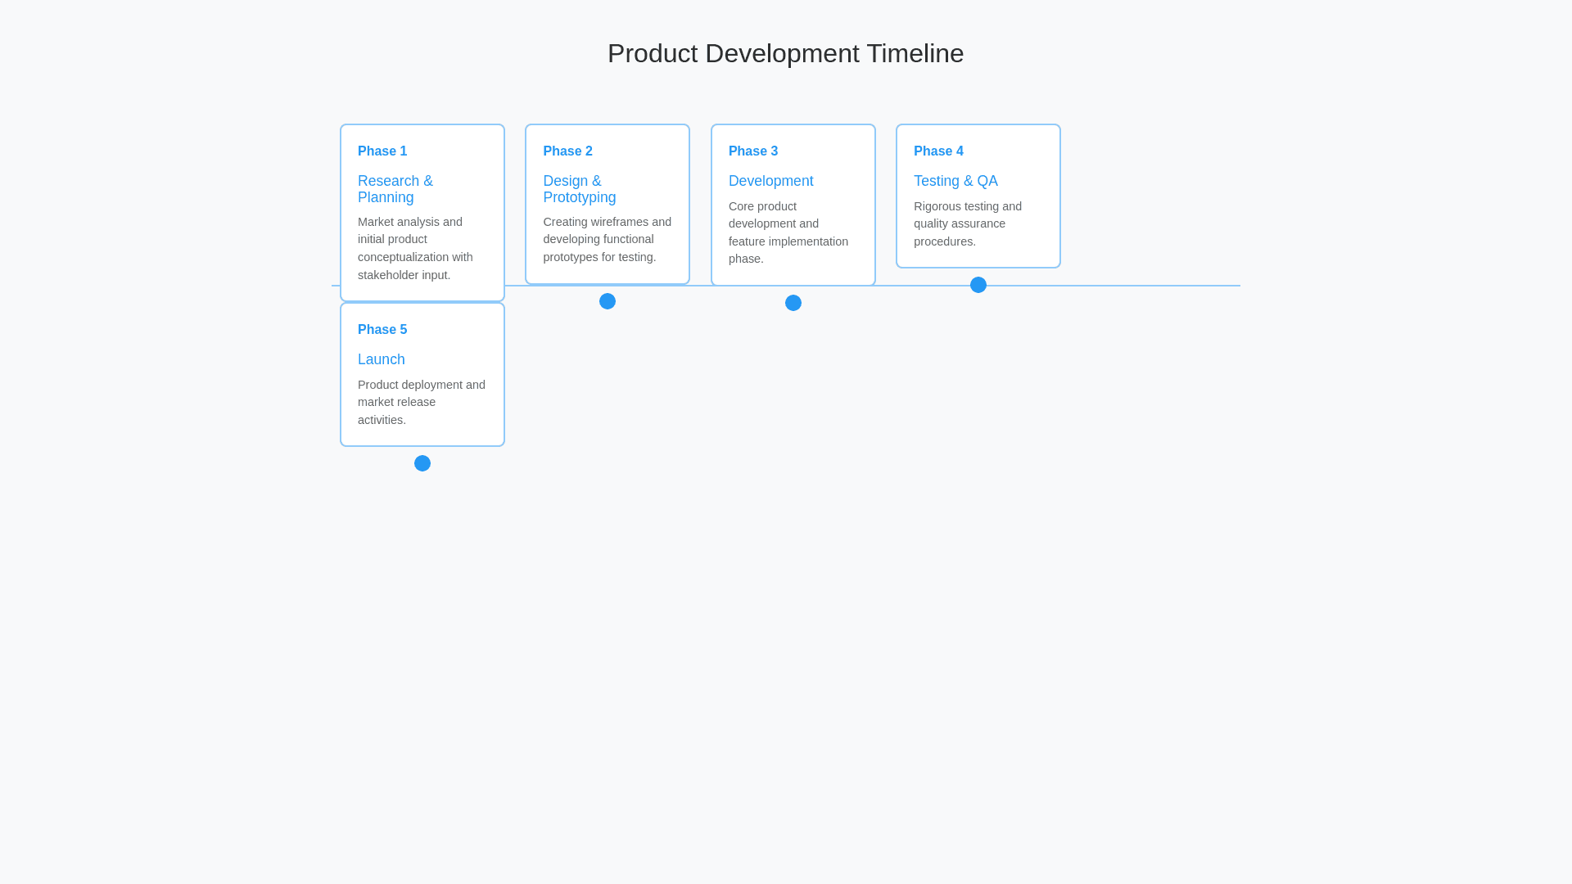Click the Phase 5 label
Image resolution: width=1572 pixels, height=884 pixels.
click(382, 330)
